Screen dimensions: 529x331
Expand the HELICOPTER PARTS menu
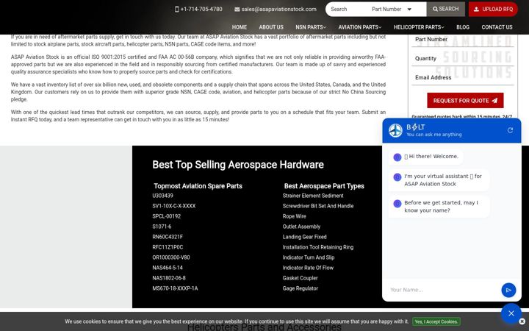pos(419,27)
